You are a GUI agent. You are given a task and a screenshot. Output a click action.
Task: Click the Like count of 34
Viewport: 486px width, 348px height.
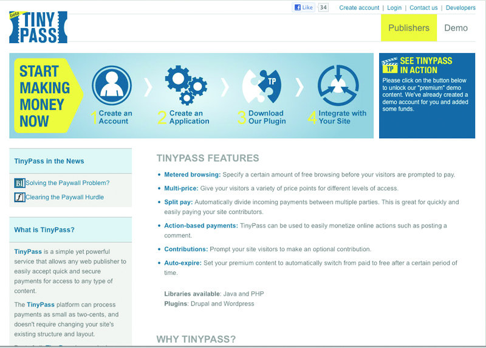pyautogui.click(x=323, y=7)
